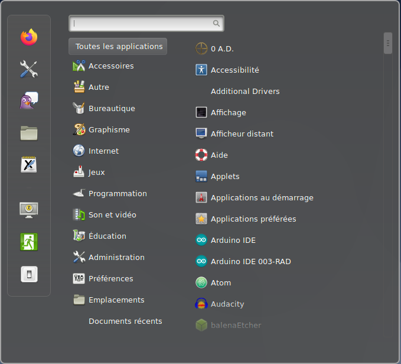Open the Accessoires category label
Viewport: 401px width, 364px height.
[111, 66]
